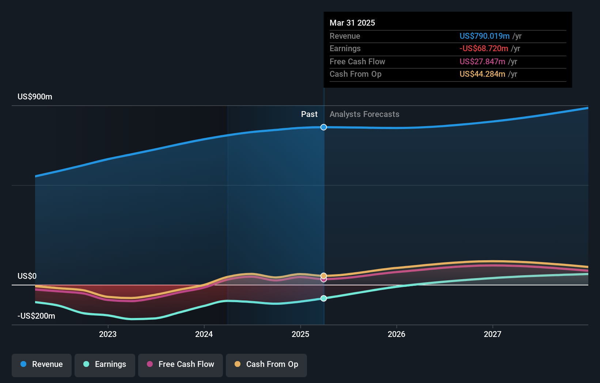The width and height of the screenshot is (600, 383).
Task: Click the US$27.847m free cash flow value
Action: (x=482, y=61)
